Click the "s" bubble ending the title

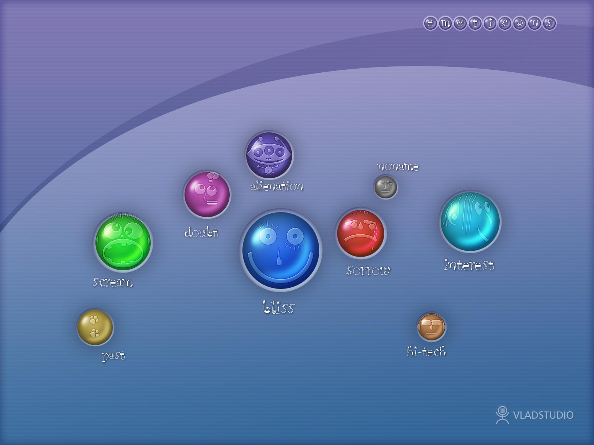(549, 23)
